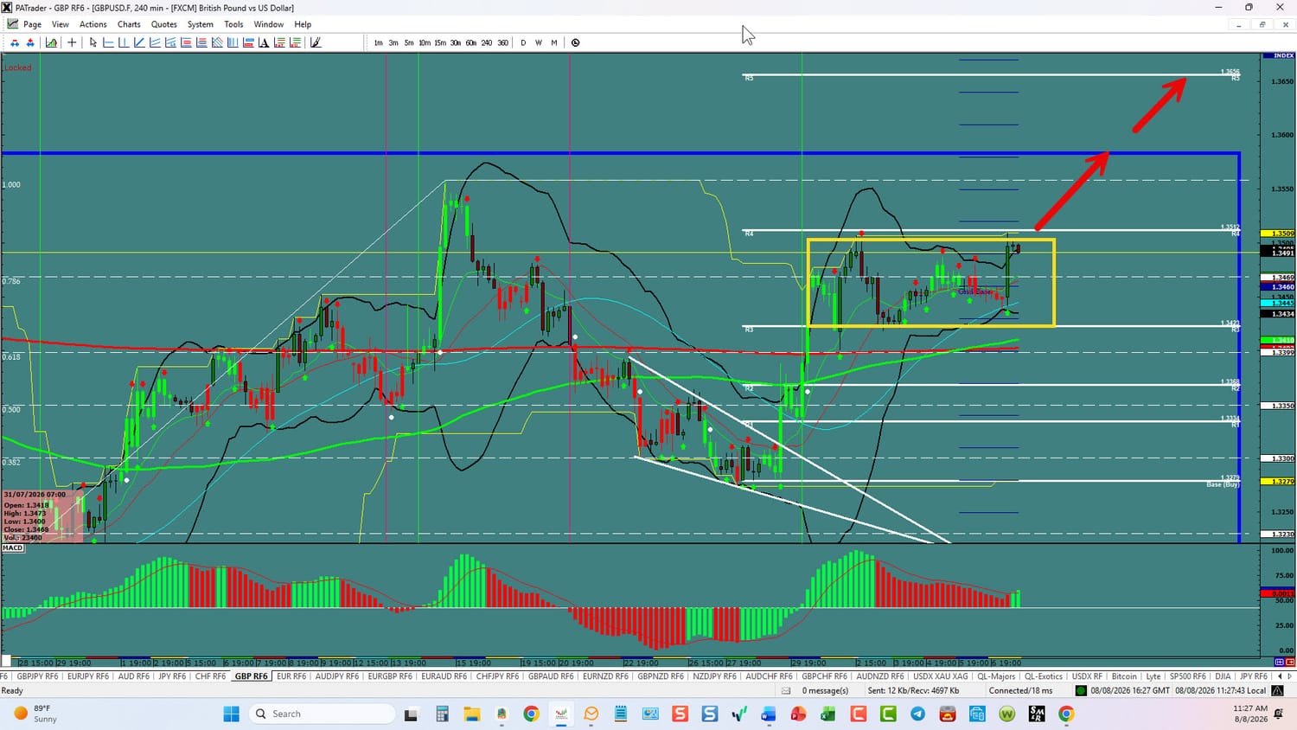Select the diagonal hatched channel tool
The image size is (1297, 730).
(217, 42)
